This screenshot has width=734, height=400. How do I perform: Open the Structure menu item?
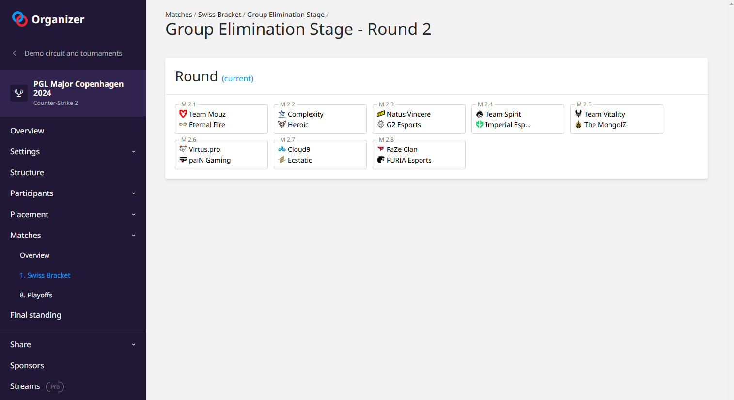(27, 172)
